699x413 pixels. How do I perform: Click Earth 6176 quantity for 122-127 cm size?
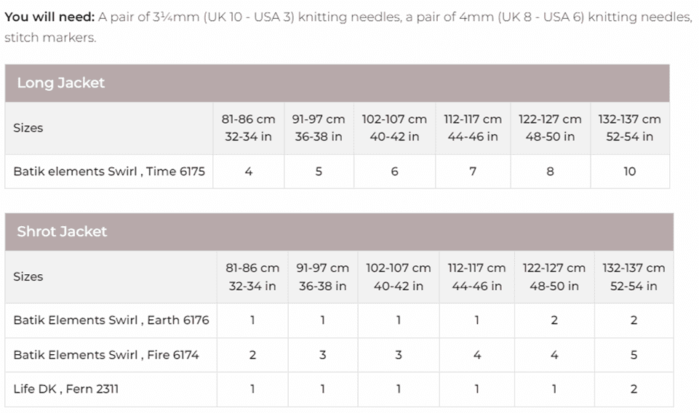pos(554,320)
